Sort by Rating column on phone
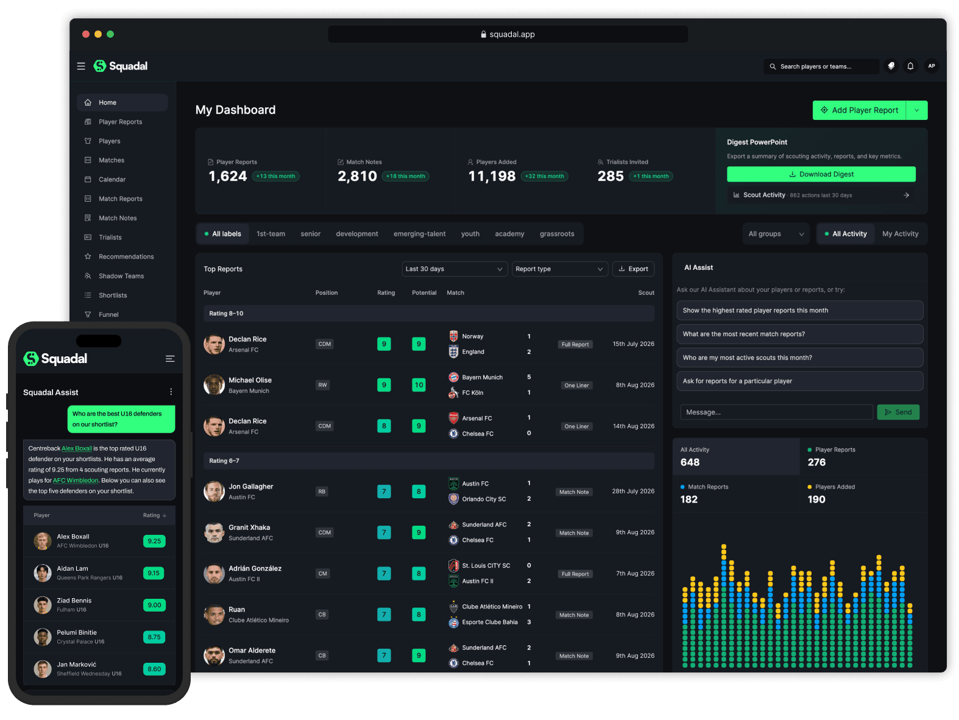This screenshot has width=959, height=720. (155, 515)
